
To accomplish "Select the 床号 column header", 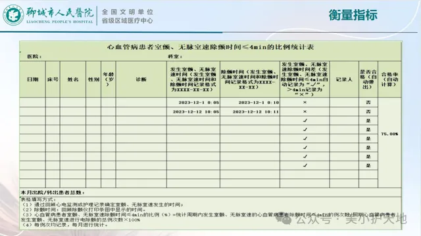I will [53, 79].
